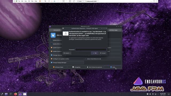Screen dimensions: 171x96
Task: Open the VMware Tabs menu
Action: 32,1
